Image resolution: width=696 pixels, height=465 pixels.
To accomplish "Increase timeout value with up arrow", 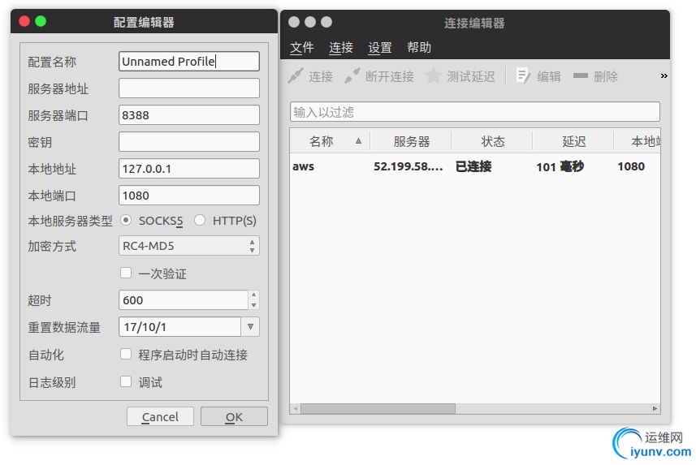I will coord(253,295).
